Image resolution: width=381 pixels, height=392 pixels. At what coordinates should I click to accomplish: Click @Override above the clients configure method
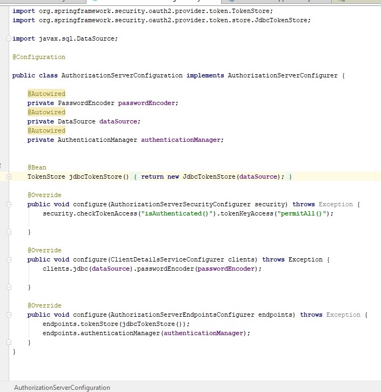coord(44,250)
